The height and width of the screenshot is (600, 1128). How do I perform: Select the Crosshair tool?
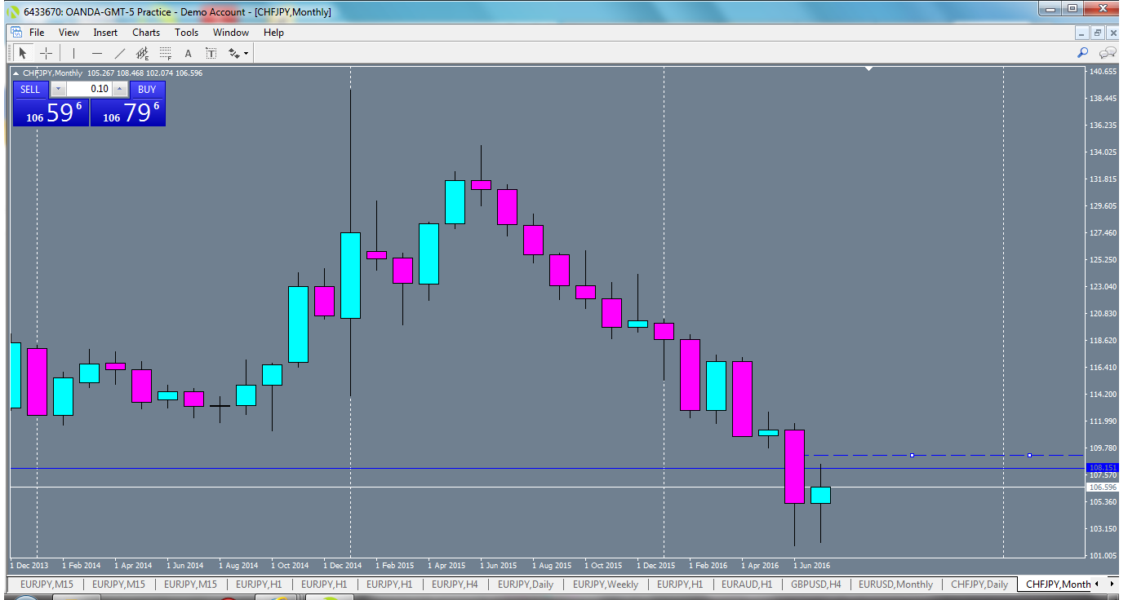[x=46, y=53]
